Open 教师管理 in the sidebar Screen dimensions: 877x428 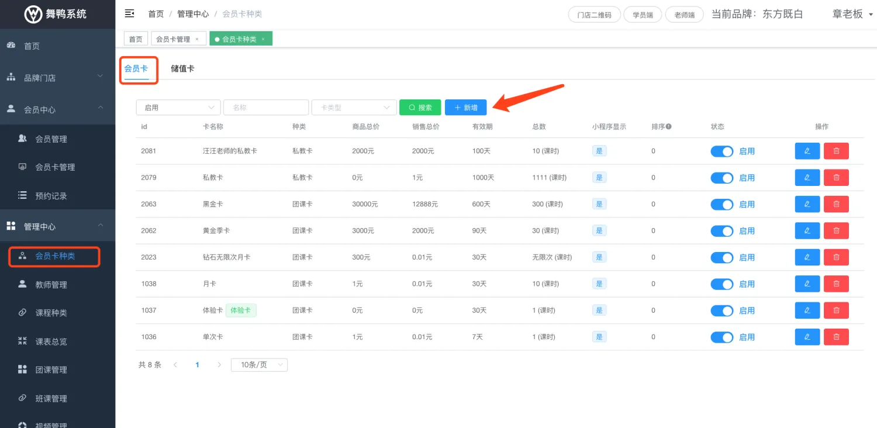pos(51,285)
